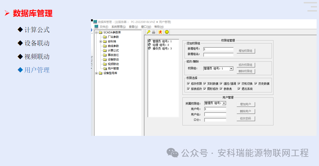Select the 曲线参数 folder icon

[105, 46]
